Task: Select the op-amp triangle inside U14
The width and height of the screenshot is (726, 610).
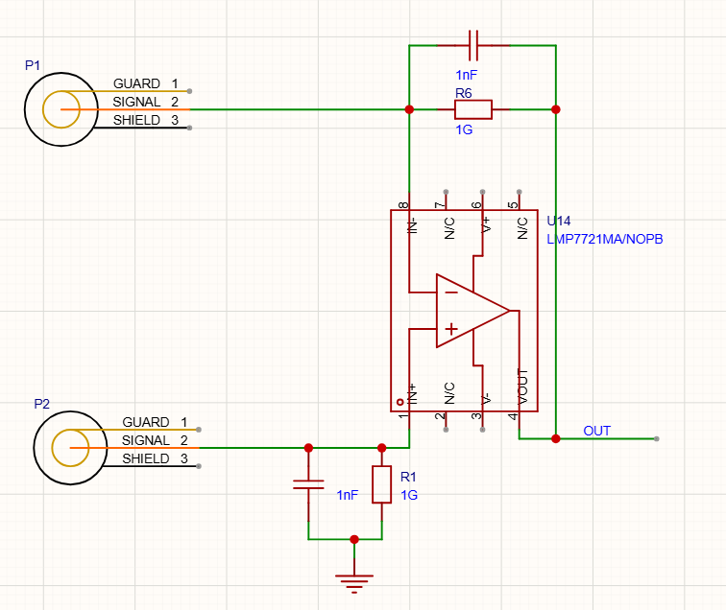Action: point(472,311)
